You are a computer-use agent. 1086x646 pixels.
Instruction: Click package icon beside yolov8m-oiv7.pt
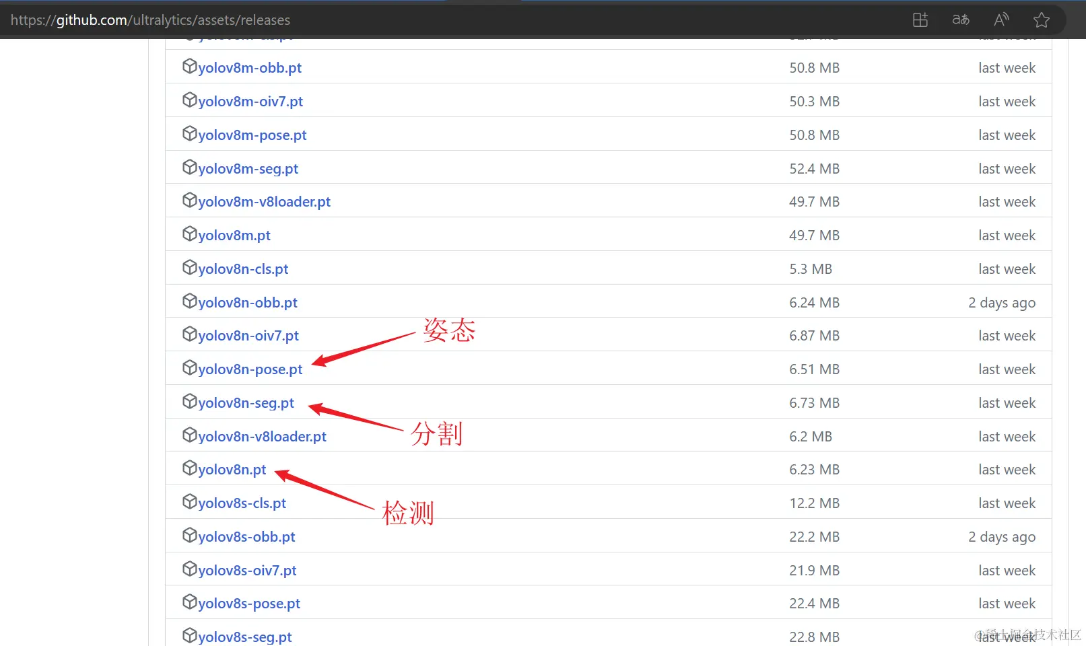pyautogui.click(x=189, y=100)
